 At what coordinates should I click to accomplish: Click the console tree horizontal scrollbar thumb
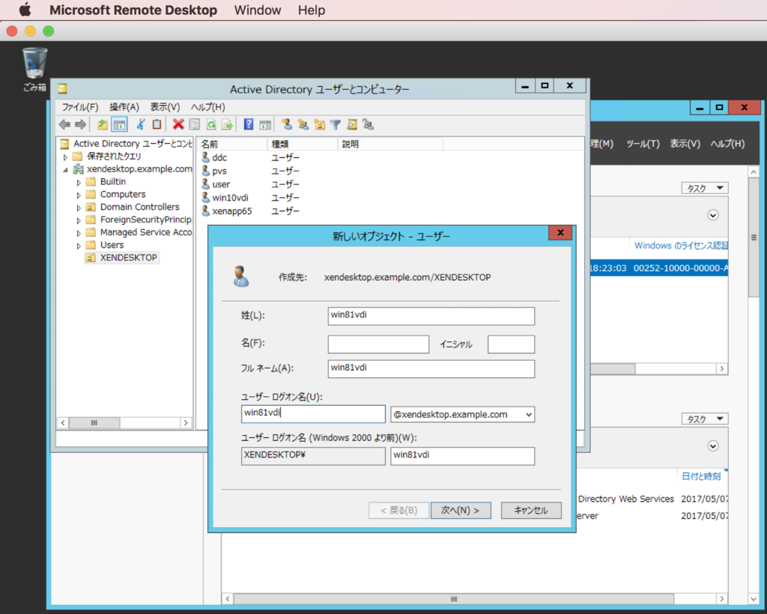[x=94, y=422]
